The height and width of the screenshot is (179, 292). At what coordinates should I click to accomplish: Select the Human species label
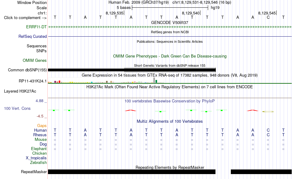40,130
